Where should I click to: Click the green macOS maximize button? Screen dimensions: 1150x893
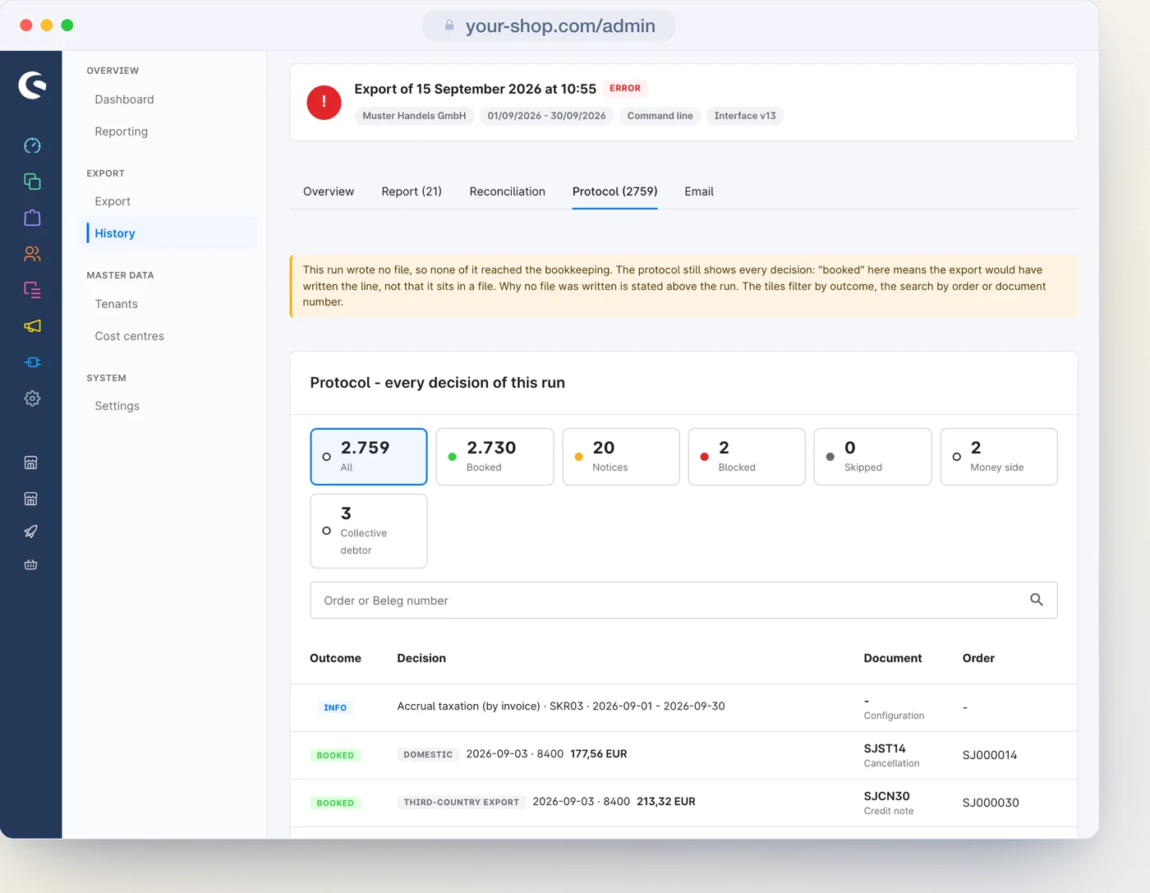point(67,25)
